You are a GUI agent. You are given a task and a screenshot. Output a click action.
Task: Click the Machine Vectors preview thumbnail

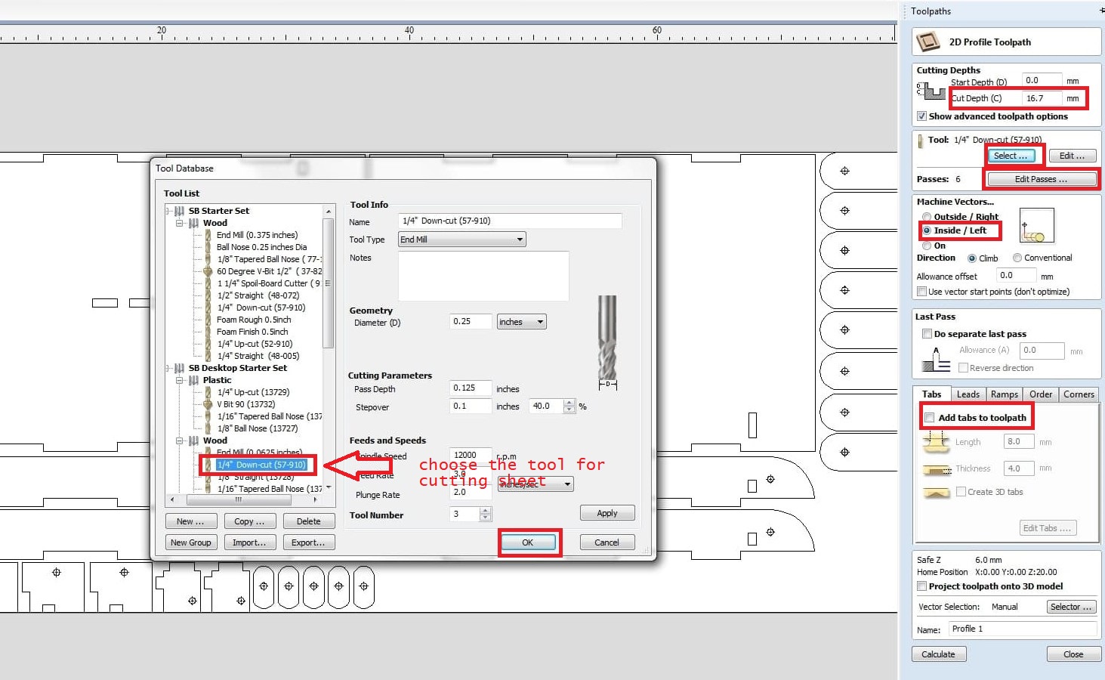(x=1036, y=226)
